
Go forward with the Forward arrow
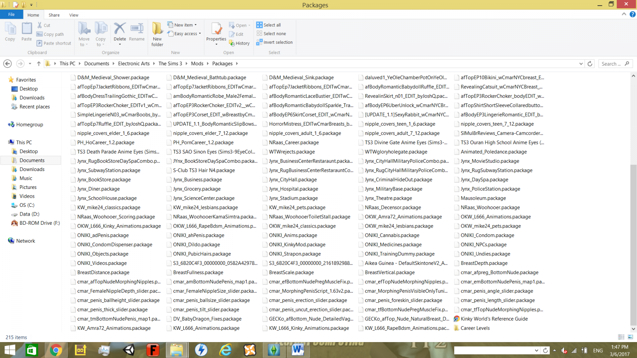pos(20,64)
